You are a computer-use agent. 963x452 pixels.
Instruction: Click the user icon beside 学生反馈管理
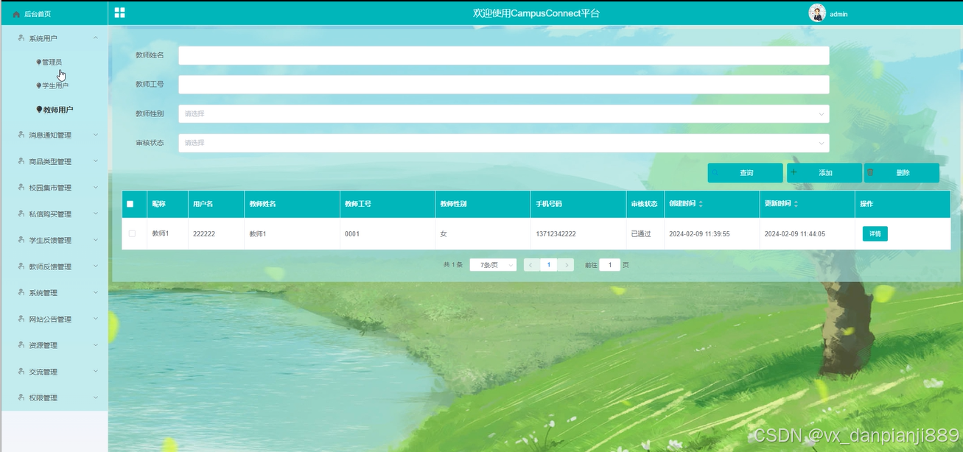click(21, 240)
